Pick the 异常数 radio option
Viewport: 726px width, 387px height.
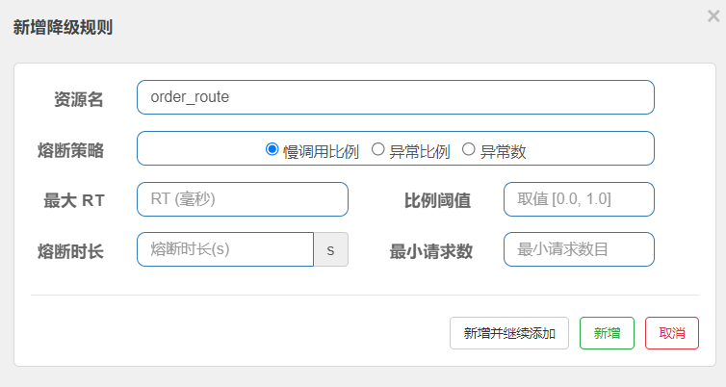pyautogui.click(x=469, y=149)
